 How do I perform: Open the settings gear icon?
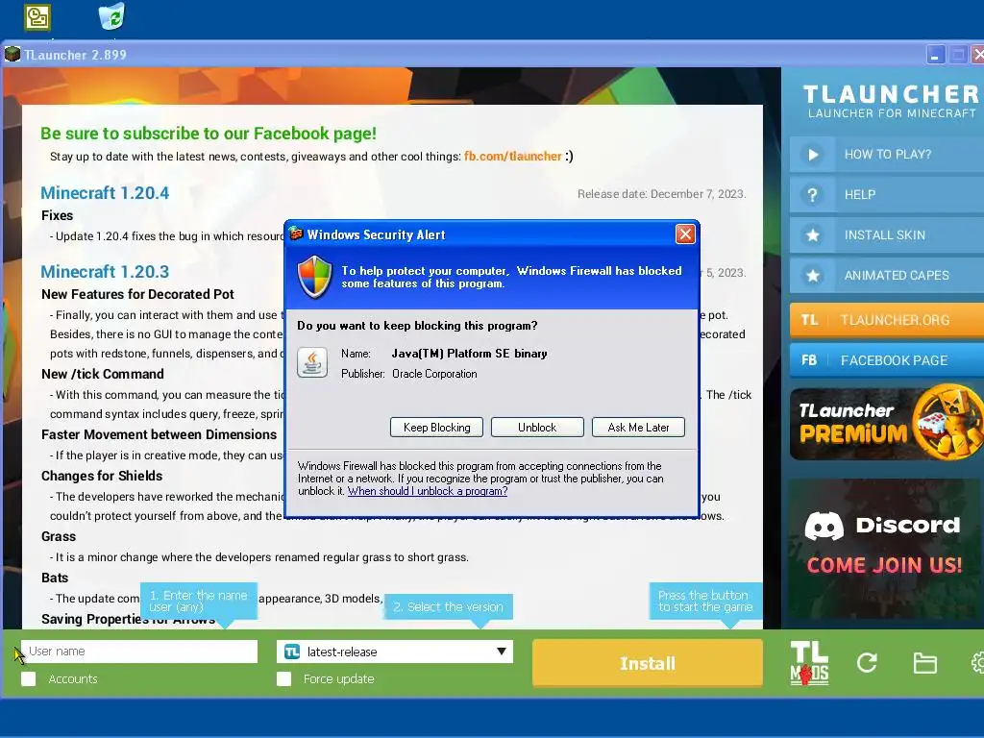(x=977, y=663)
